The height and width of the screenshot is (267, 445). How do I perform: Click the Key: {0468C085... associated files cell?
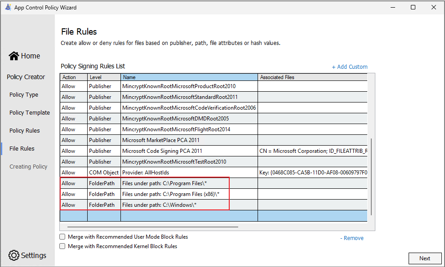coord(312,173)
